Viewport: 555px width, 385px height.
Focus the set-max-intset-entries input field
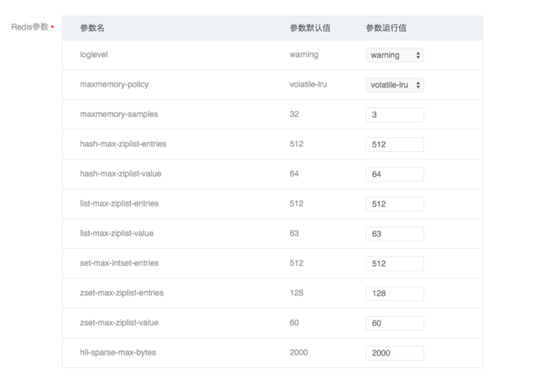click(394, 264)
